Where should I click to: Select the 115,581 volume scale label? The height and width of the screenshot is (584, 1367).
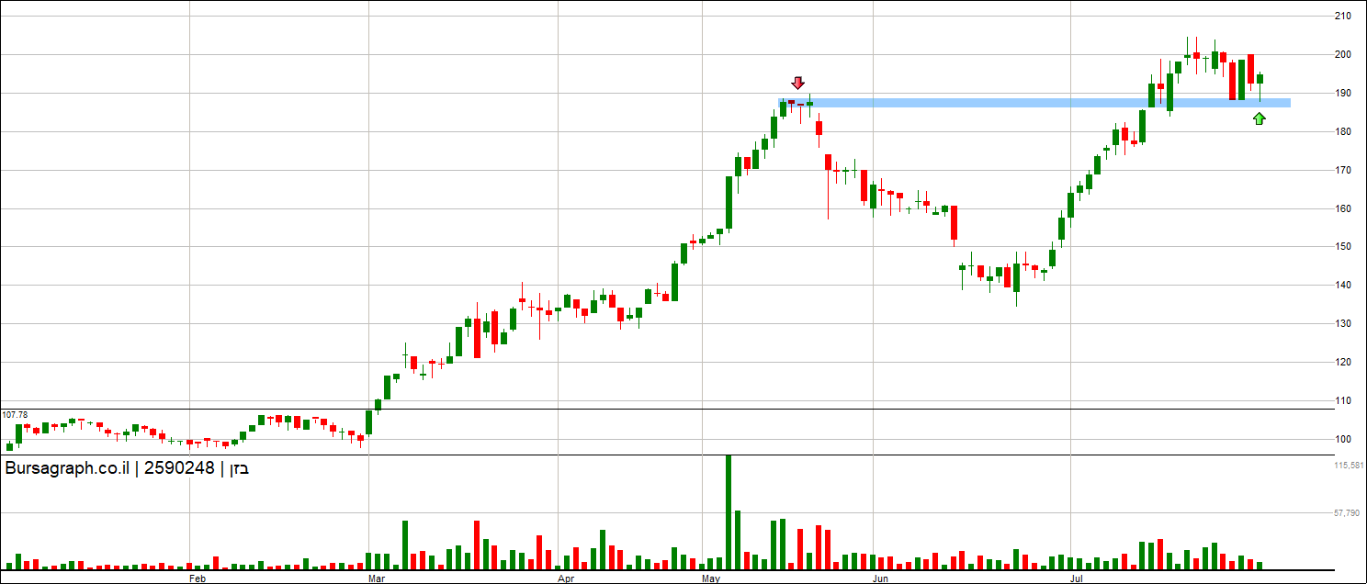[x=1347, y=466]
